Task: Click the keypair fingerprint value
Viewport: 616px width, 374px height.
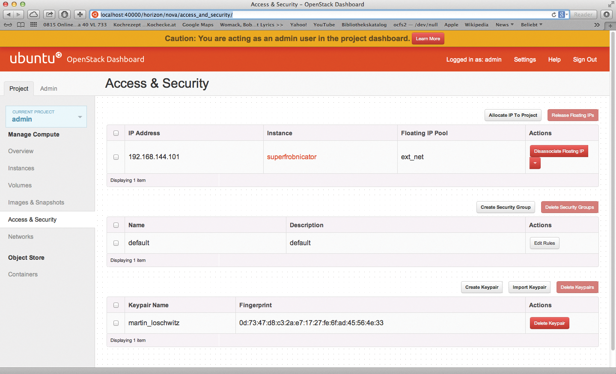Action: 311,323
